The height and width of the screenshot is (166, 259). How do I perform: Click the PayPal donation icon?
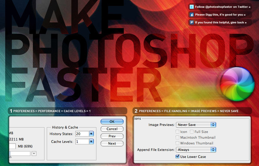191,22
